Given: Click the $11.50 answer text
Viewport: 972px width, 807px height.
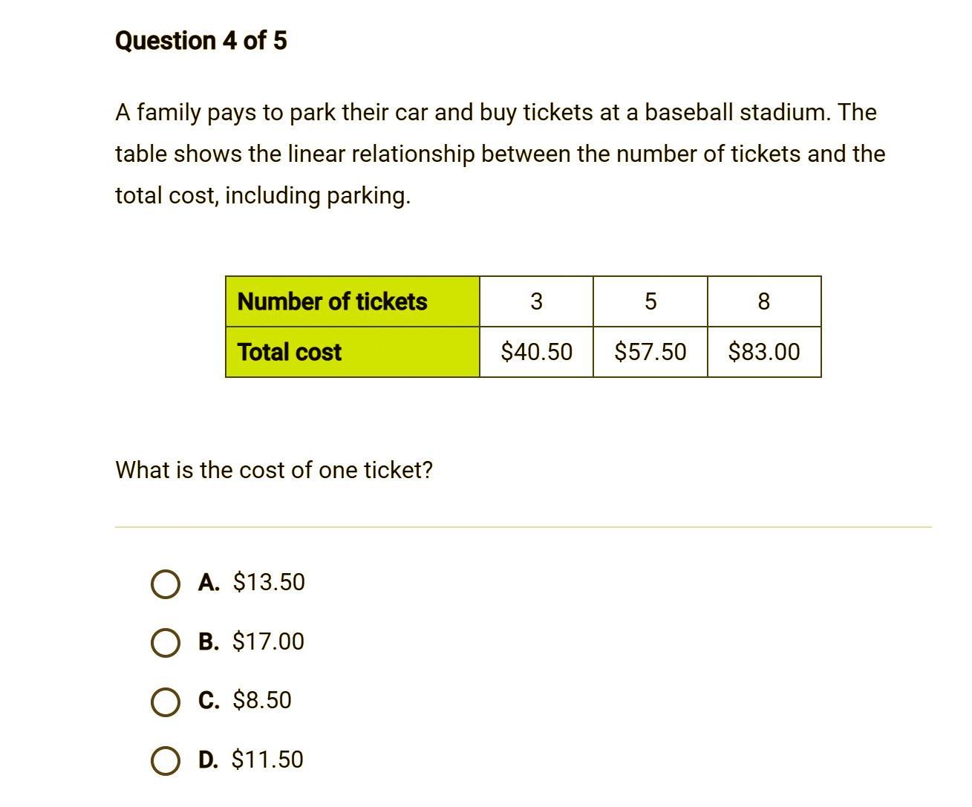Looking at the screenshot, I should pyautogui.click(x=267, y=759).
